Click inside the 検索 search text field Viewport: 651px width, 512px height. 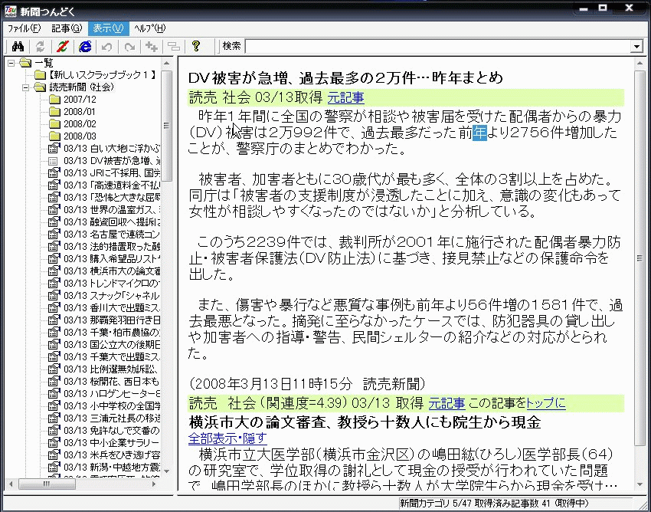437,47
